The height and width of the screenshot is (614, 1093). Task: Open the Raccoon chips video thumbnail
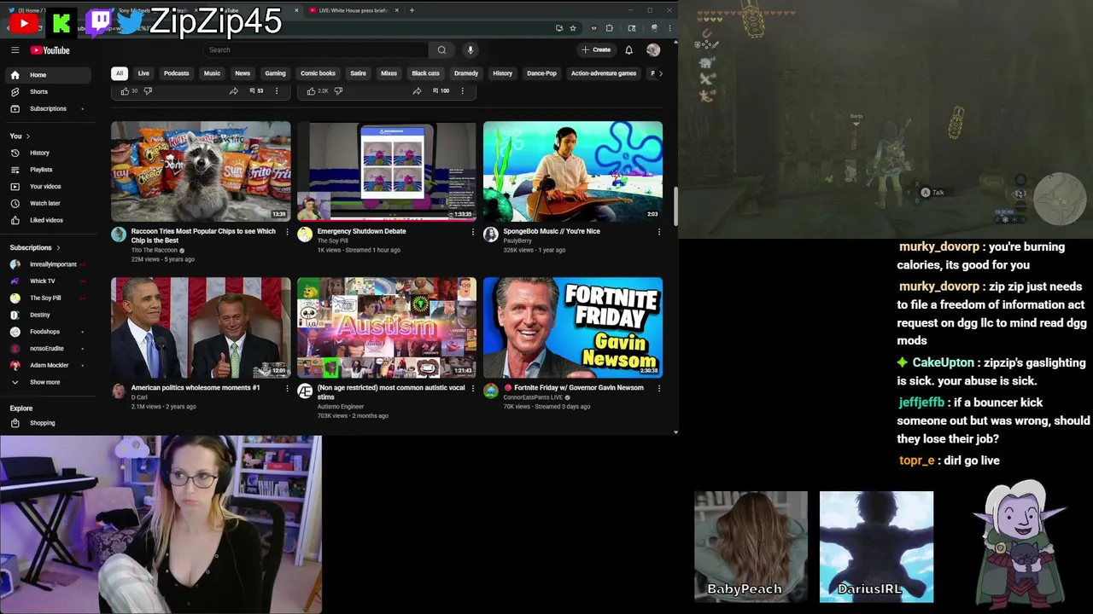201,171
